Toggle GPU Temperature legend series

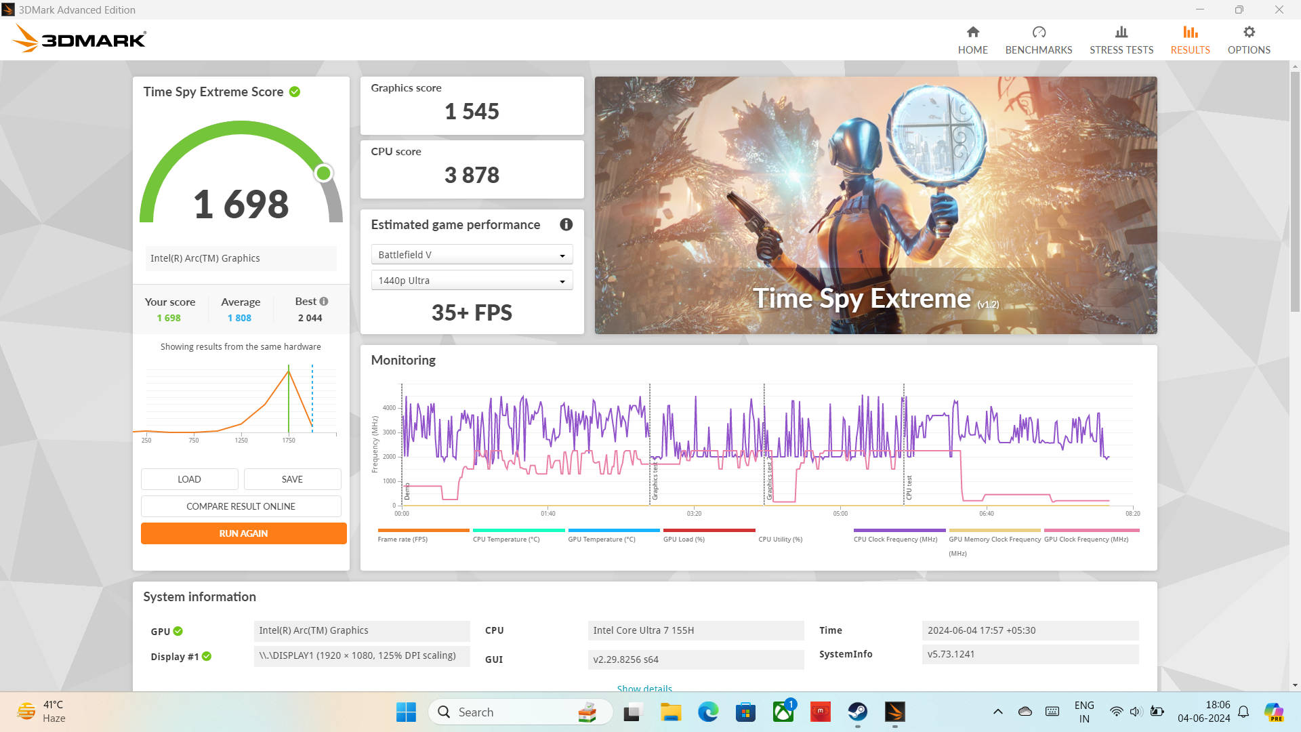(613, 535)
